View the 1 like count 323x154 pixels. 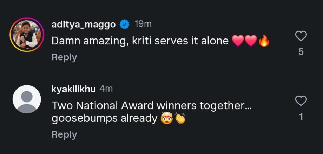click(x=301, y=117)
